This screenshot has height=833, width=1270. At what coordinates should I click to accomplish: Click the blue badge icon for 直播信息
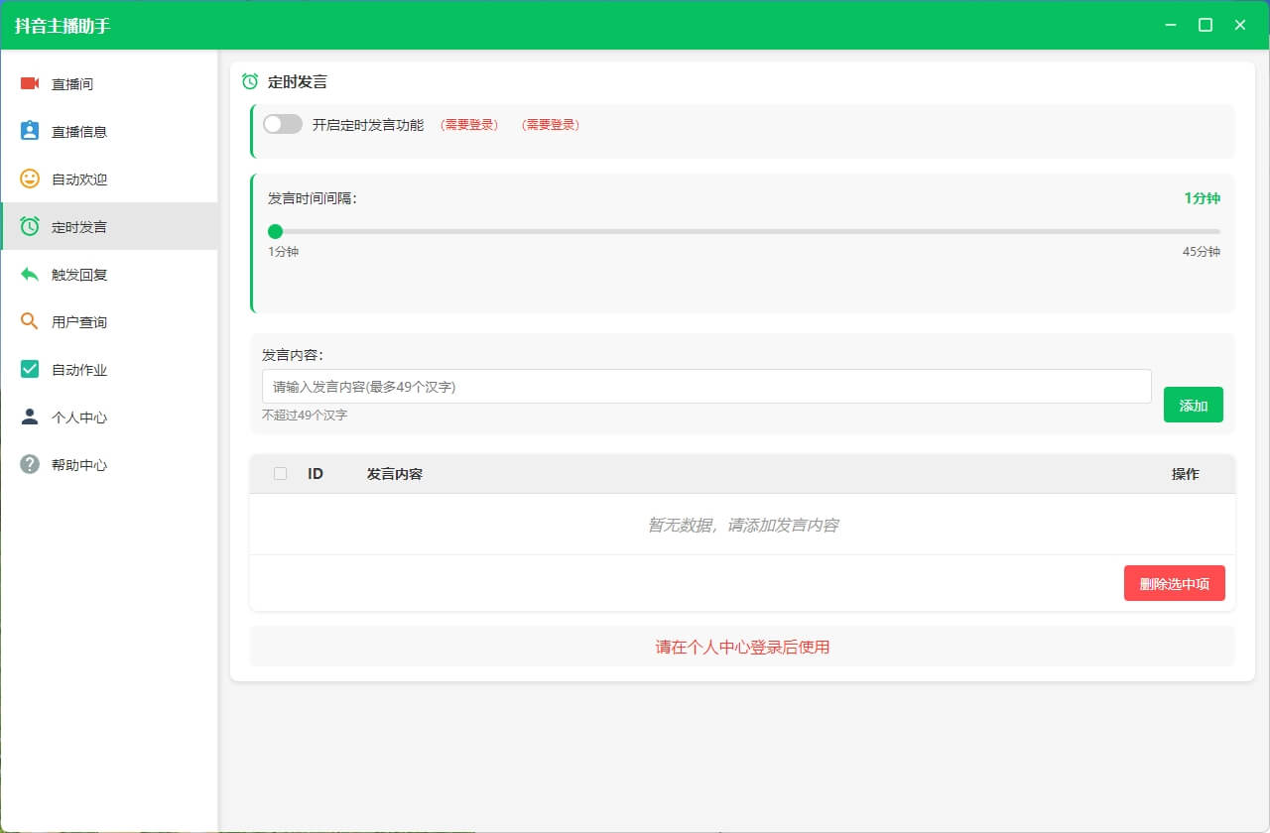30,131
